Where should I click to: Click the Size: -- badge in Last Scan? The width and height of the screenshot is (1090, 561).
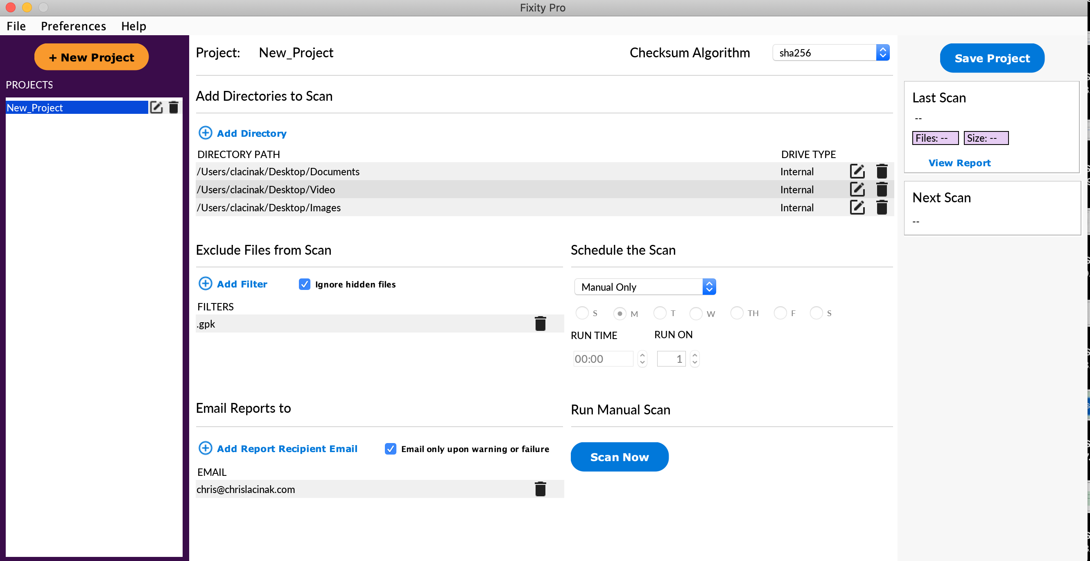click(x=986, y=138)
